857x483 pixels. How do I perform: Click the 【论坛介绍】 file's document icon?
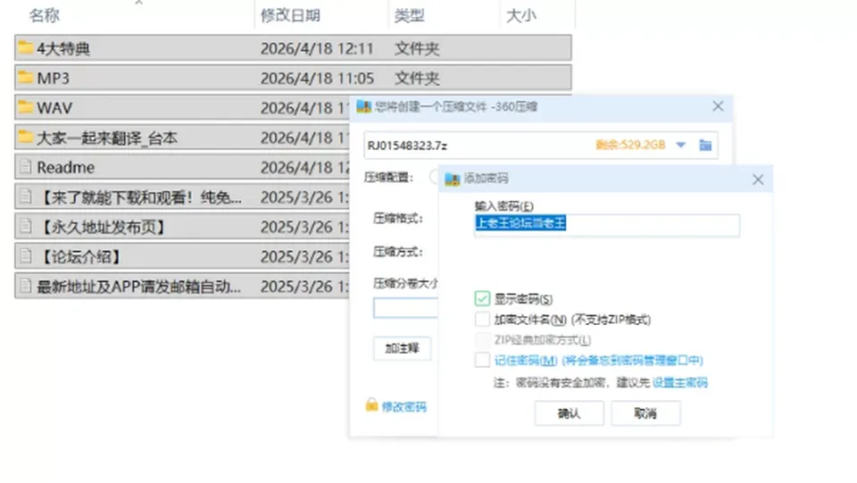25,255
